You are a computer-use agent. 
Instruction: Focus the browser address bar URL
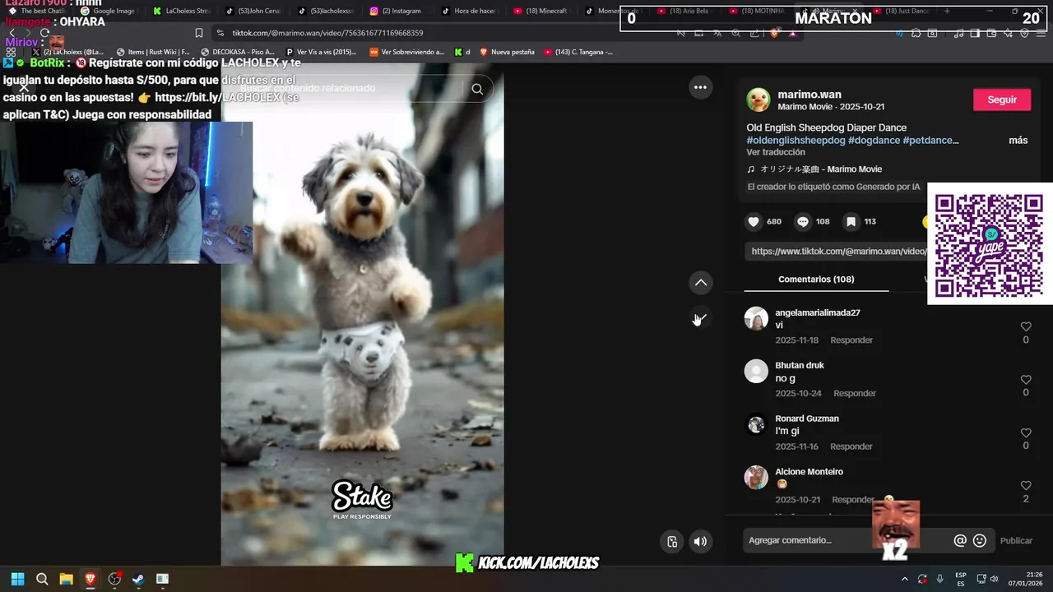(327, 33)
